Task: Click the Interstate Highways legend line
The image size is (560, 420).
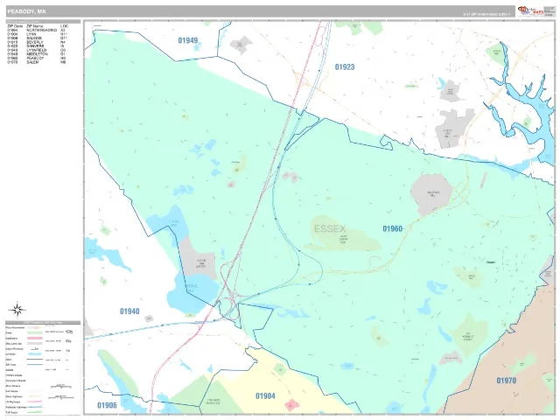Action: pyautogui.click(x=35, y=407)
